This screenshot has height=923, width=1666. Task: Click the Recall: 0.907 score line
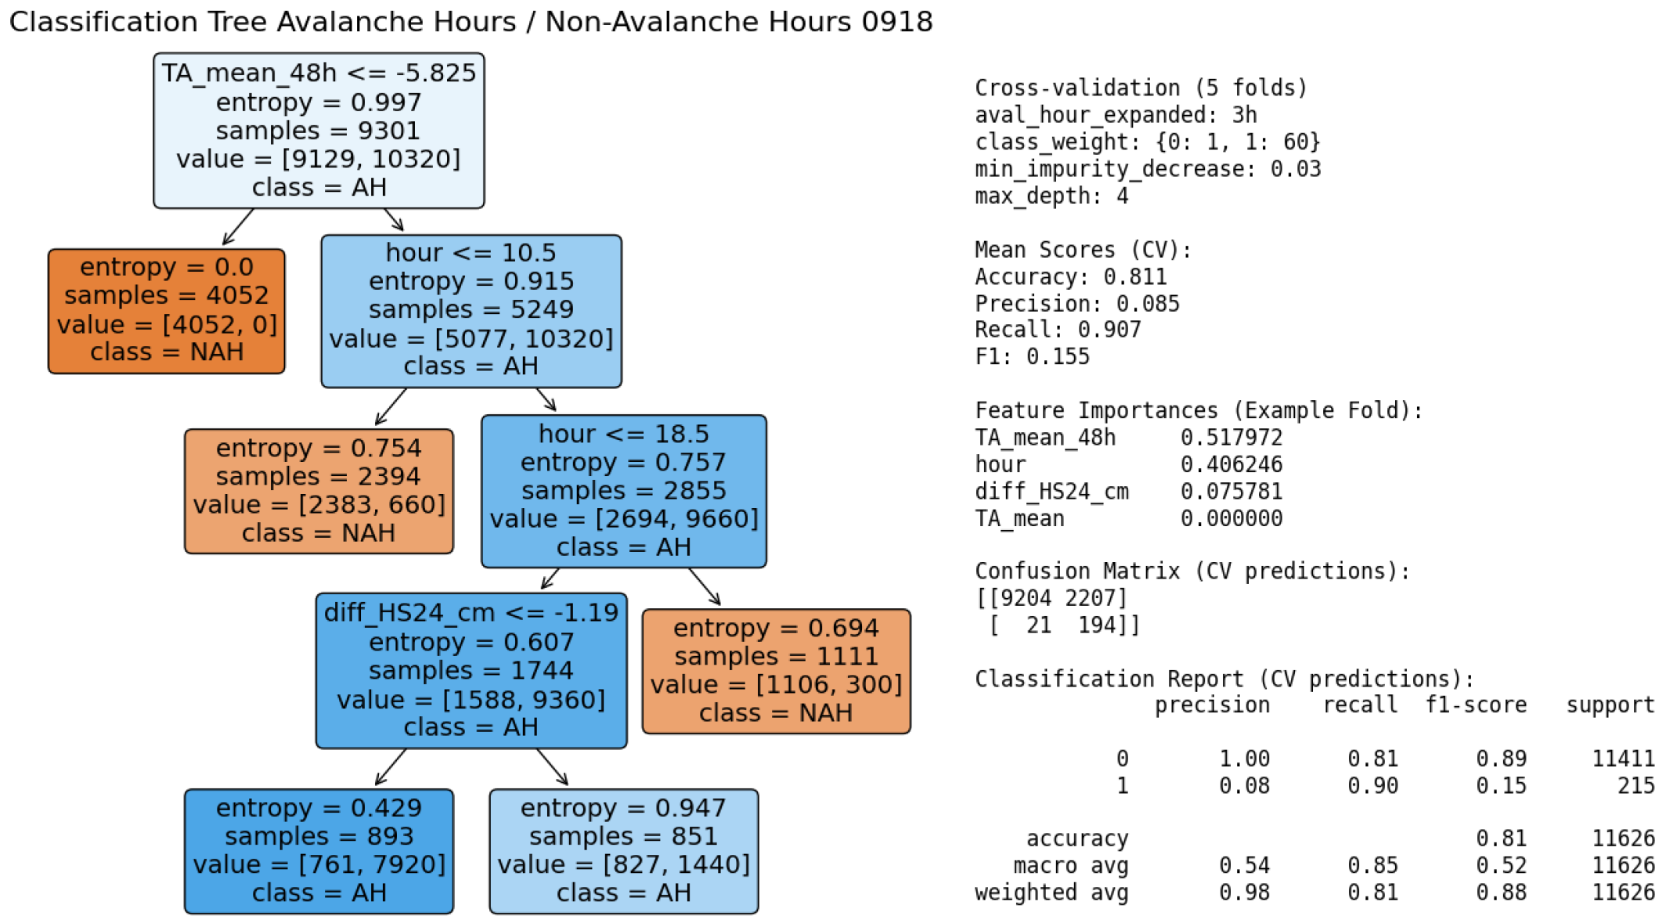(x=1058, y=330)
